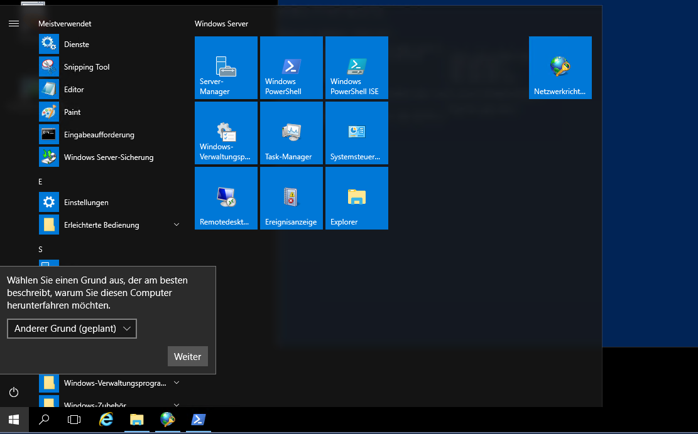The height and width of the screenshot is (434, 698).
Task: Click the search magnifier on the taskbar
Action: [43, 420]
